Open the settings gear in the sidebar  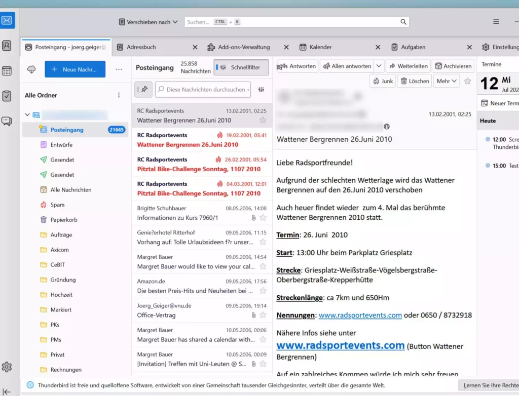click(7, 367)
